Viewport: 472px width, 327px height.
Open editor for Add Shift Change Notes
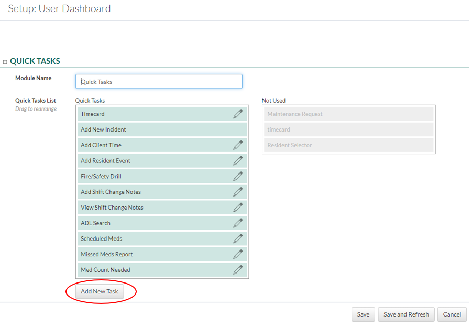pos(238,192)
